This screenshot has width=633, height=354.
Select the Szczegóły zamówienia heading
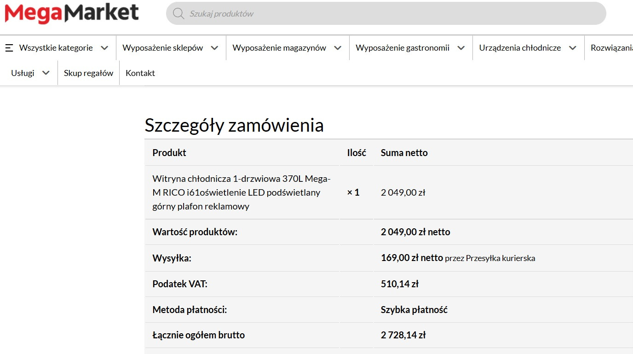pos(234,125)
